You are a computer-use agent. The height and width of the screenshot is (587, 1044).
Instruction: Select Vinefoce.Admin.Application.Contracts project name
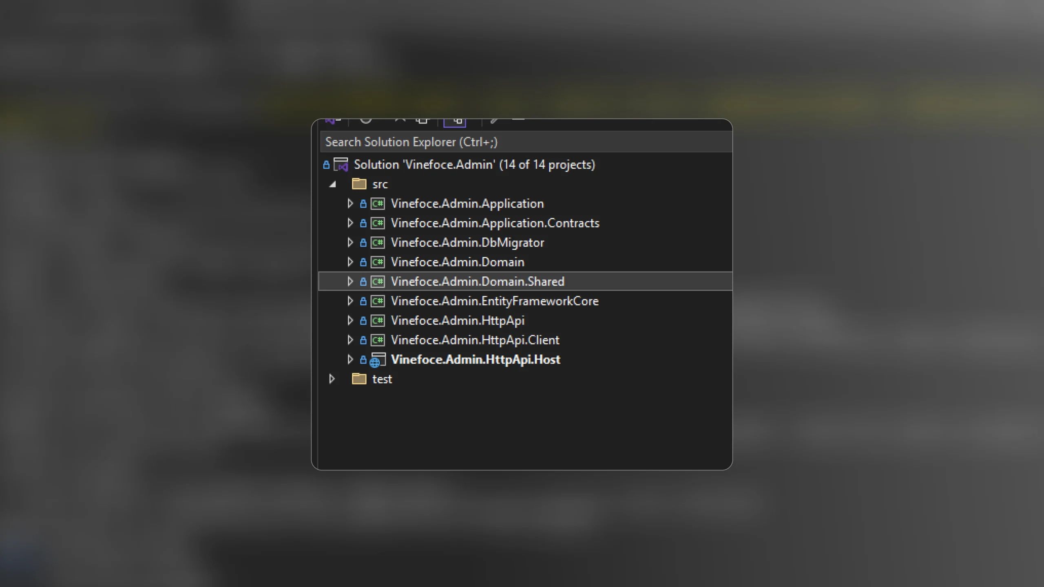[x=495, y=223]
